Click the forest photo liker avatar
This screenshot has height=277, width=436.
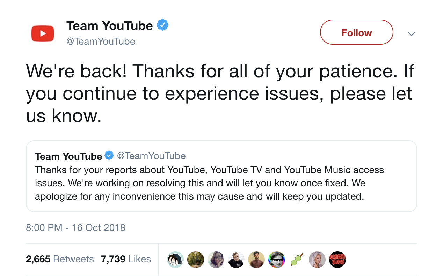(x=195, y=260)
